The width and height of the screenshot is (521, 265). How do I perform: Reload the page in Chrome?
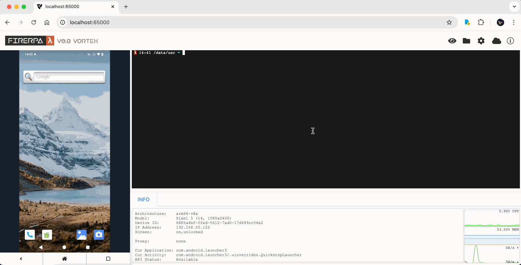pyautogui.click(x=34, y=22)
